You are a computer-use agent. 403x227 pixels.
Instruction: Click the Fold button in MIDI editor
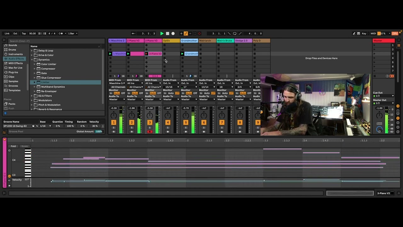tap(13, 146)
